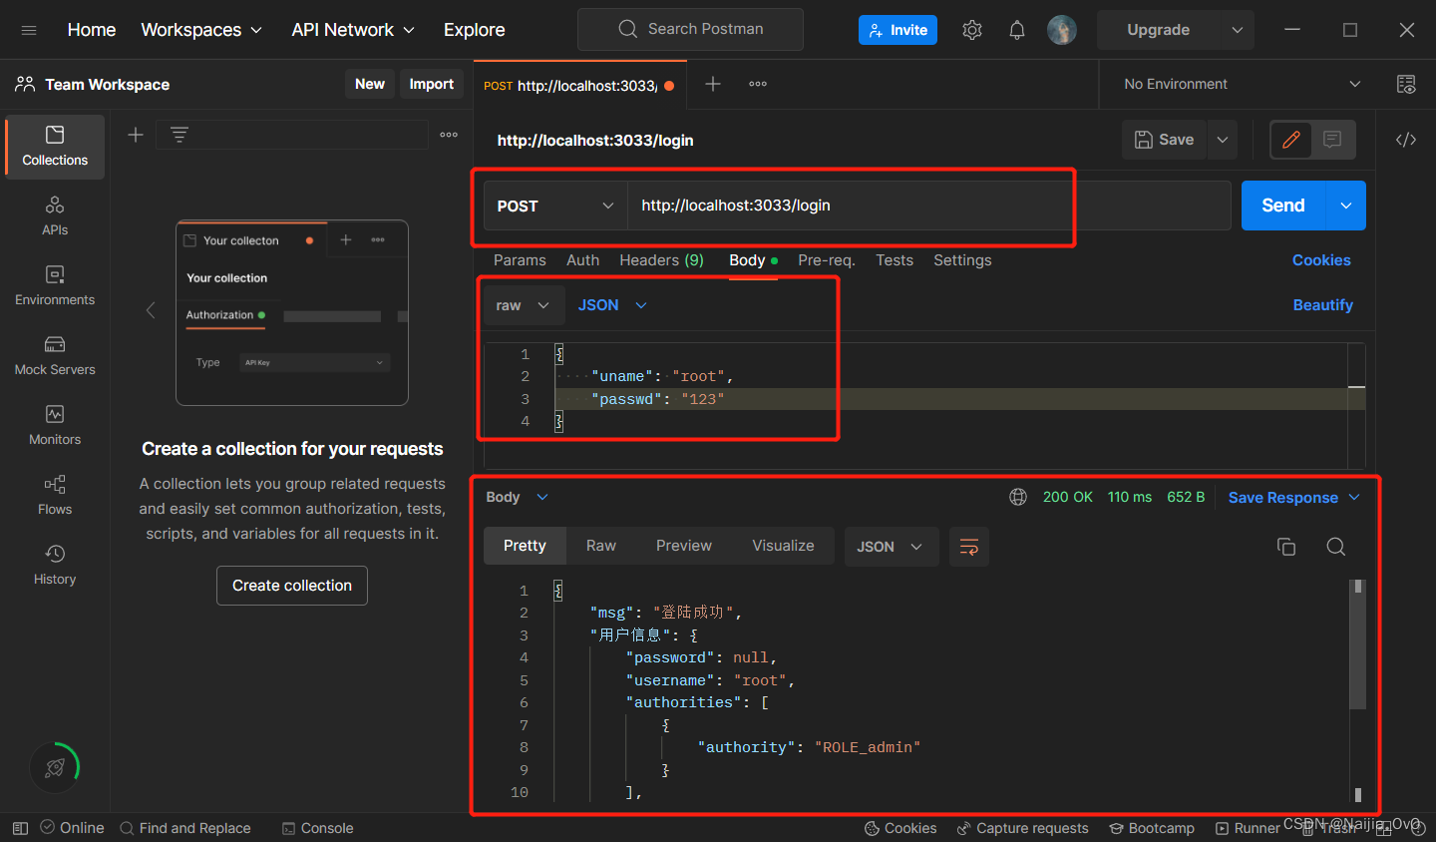The height and width of the screenshot is (842, 1436).
Task: Expand API Network menu
Action: pyautogui.click(x=353, y=30)
